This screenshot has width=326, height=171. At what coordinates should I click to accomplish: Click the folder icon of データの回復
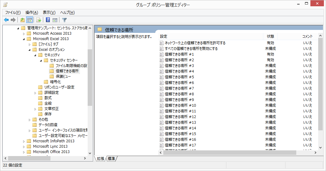pos(35,125)
